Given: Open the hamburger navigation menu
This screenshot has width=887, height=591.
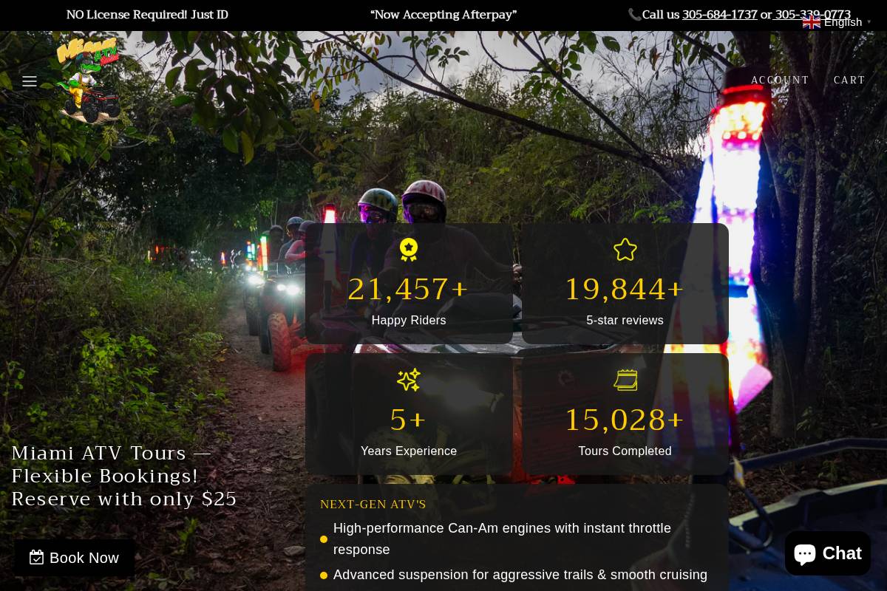Looking at the screenshot, I should click(30, 81).
